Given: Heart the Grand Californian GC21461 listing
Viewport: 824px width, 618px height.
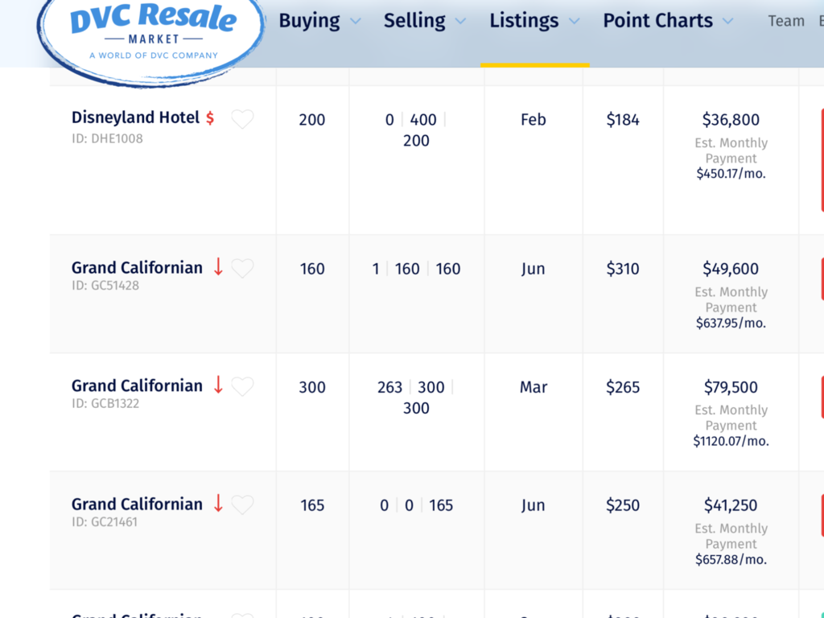Looking at the screenshot, I should point(242,505).
